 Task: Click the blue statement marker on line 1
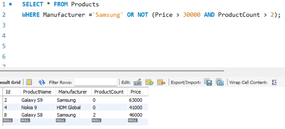pyautogui.click(x=10, y=4)
